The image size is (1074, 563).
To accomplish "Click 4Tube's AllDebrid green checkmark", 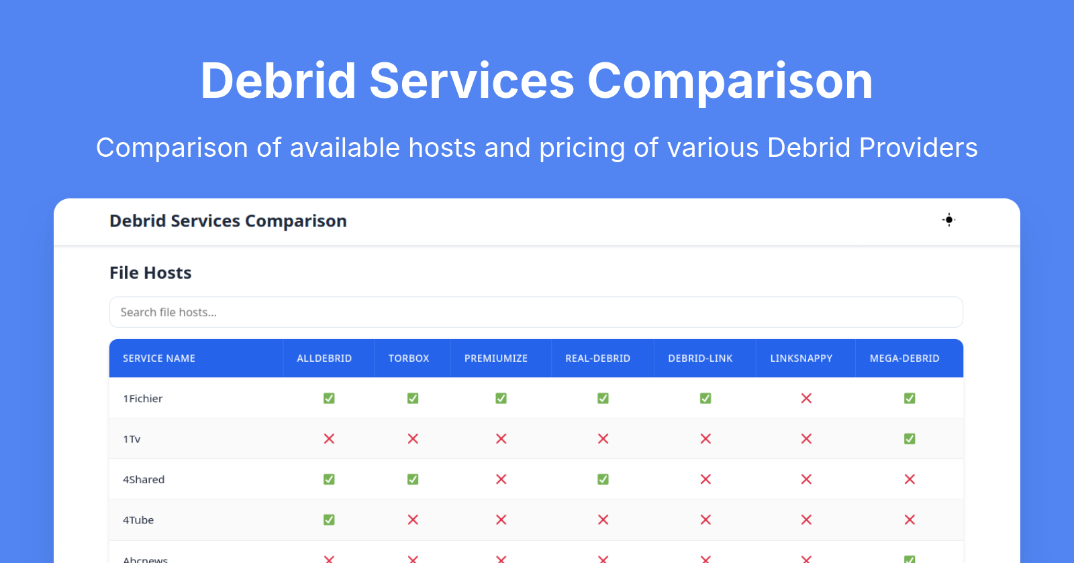I will [329, 519].
